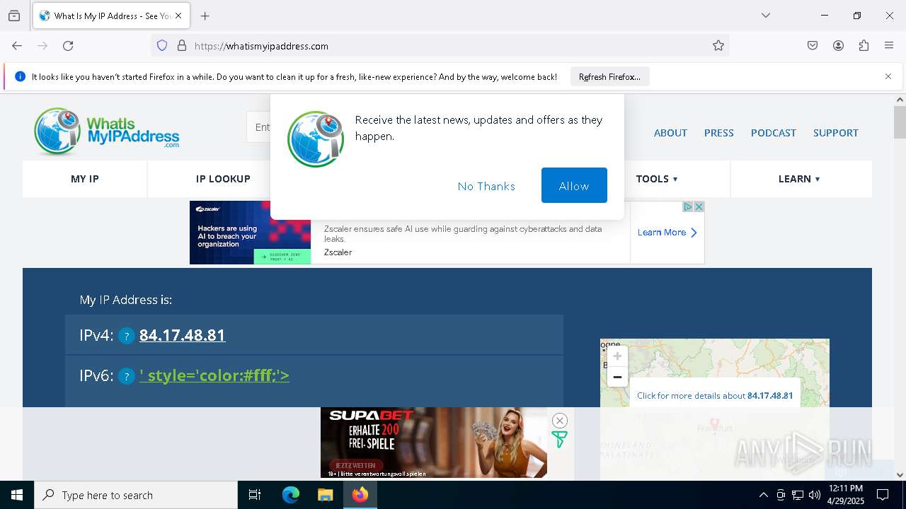The image size is (906, 509).
Task: Open the SUPPORT link
Action: point(835,133)
